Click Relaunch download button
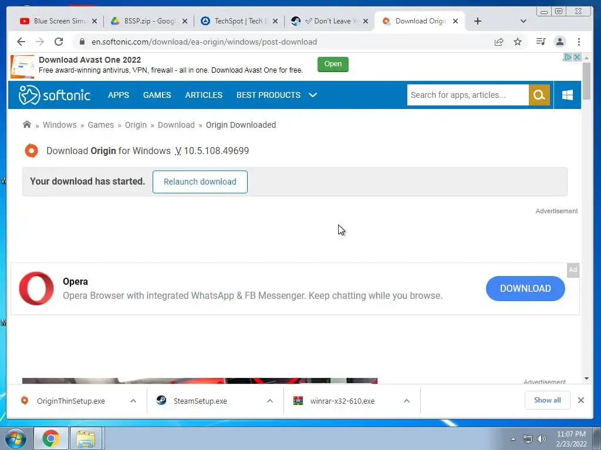601x450 pixels. [200, 182]
